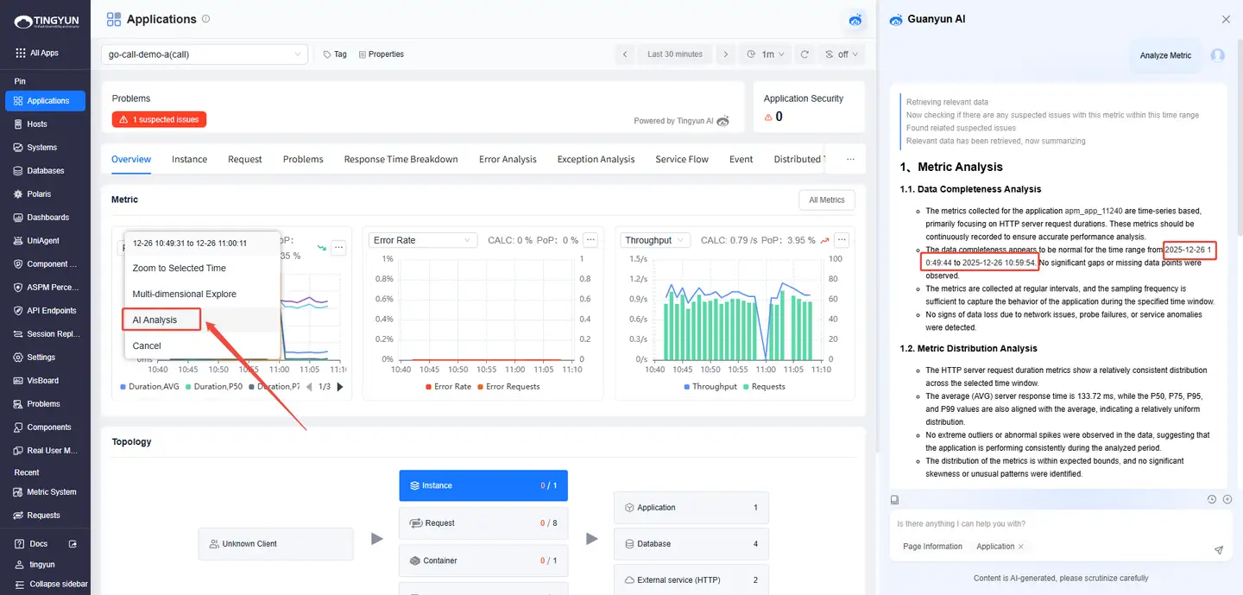Open Databases in the sidebar
Viewport: 1243px width, 595px height.
(45, 171)
